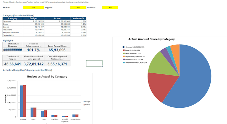The image size is (227, 124).
Task: Select the Actual Amount Share by Category chart title
Action: coord(152,39)
